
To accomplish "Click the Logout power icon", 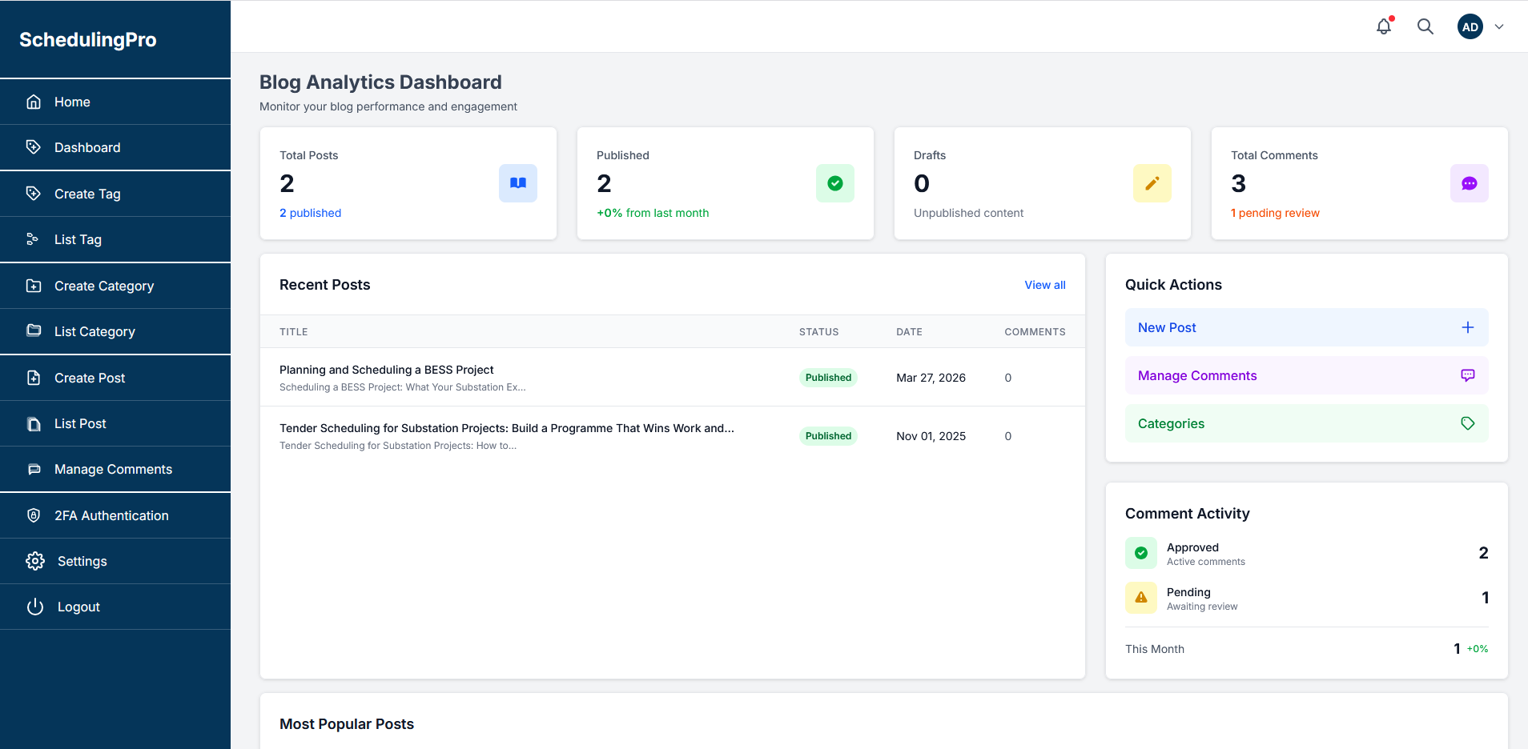I will tap(35, 607).
